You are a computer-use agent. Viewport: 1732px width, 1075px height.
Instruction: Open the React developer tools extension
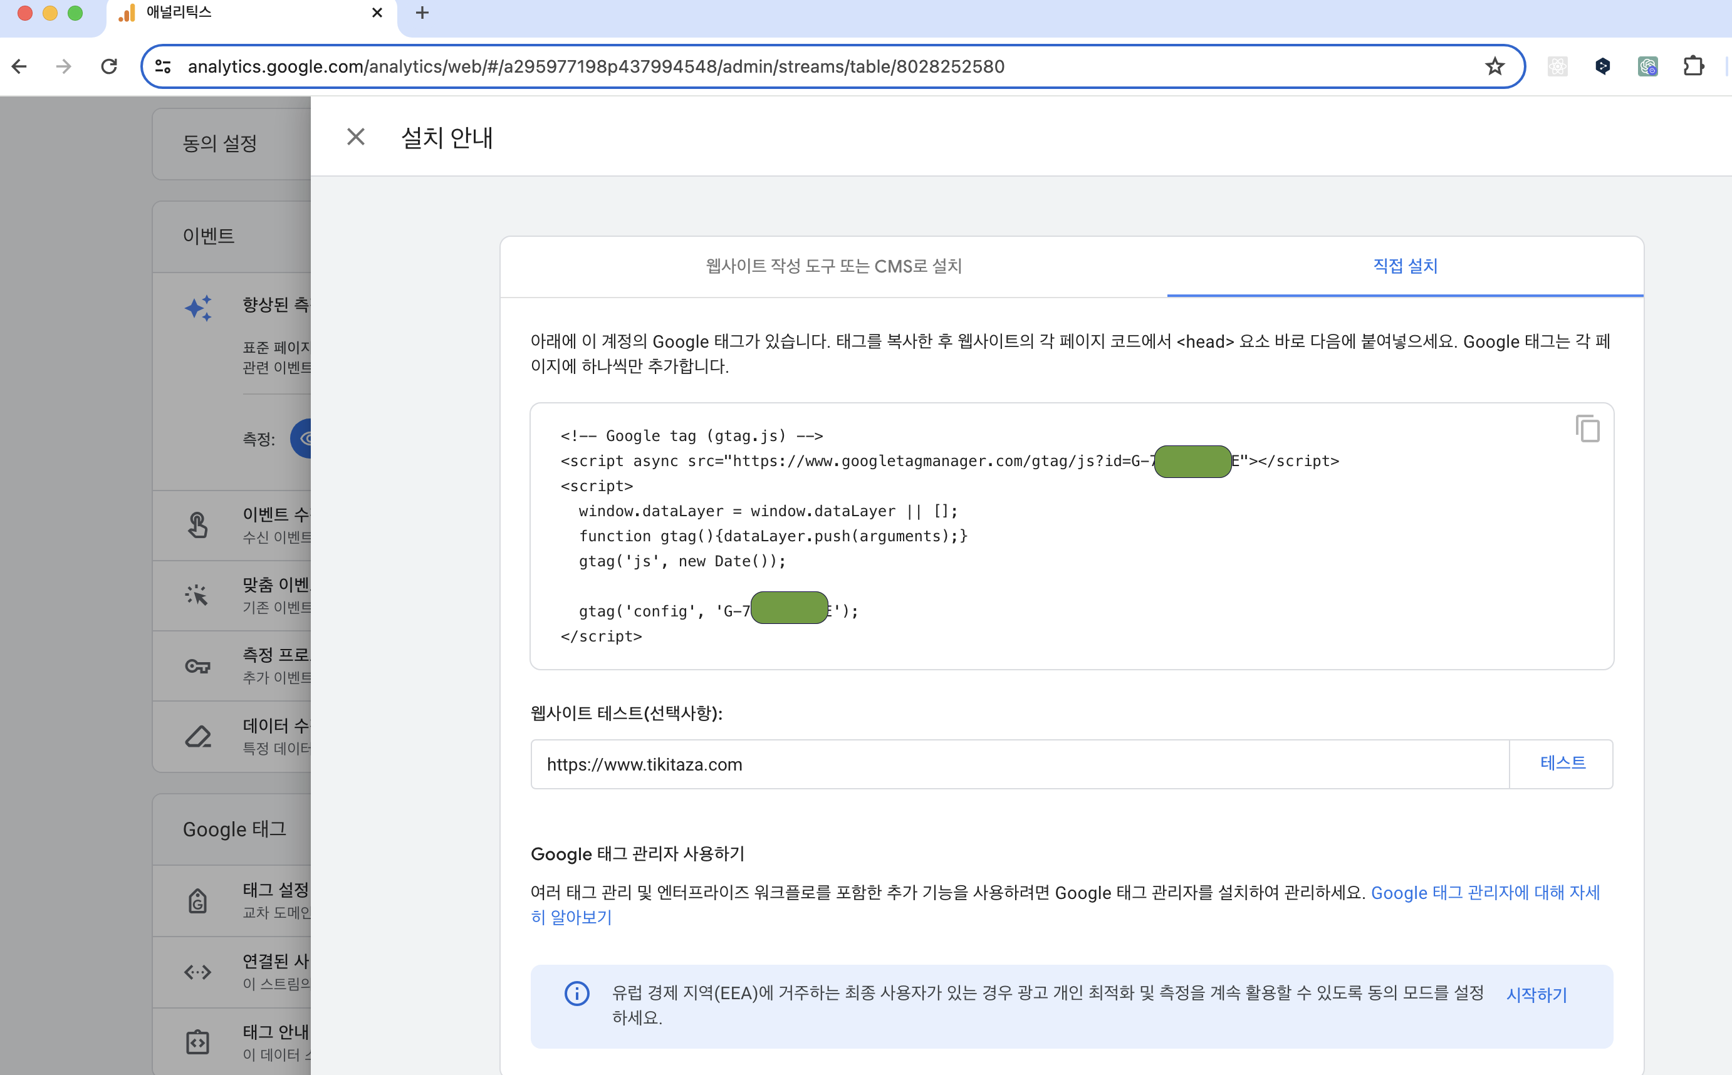1557,66
